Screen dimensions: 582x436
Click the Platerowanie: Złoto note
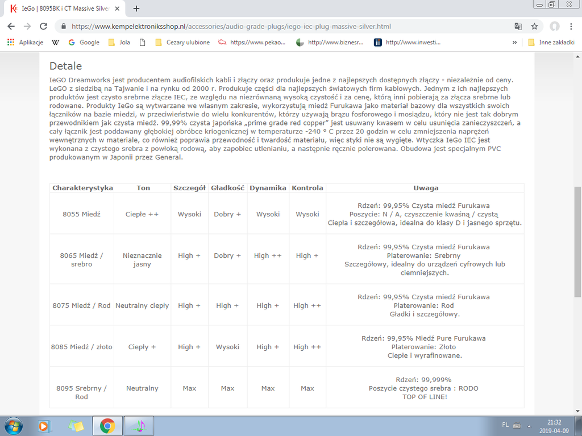coord(423,347)
